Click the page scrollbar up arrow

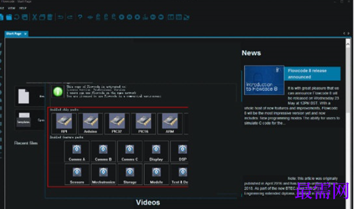348,44
